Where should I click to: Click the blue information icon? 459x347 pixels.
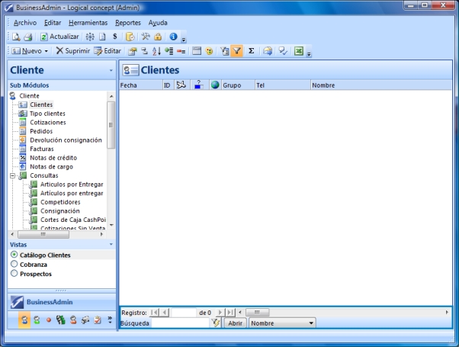pos(173,37)
